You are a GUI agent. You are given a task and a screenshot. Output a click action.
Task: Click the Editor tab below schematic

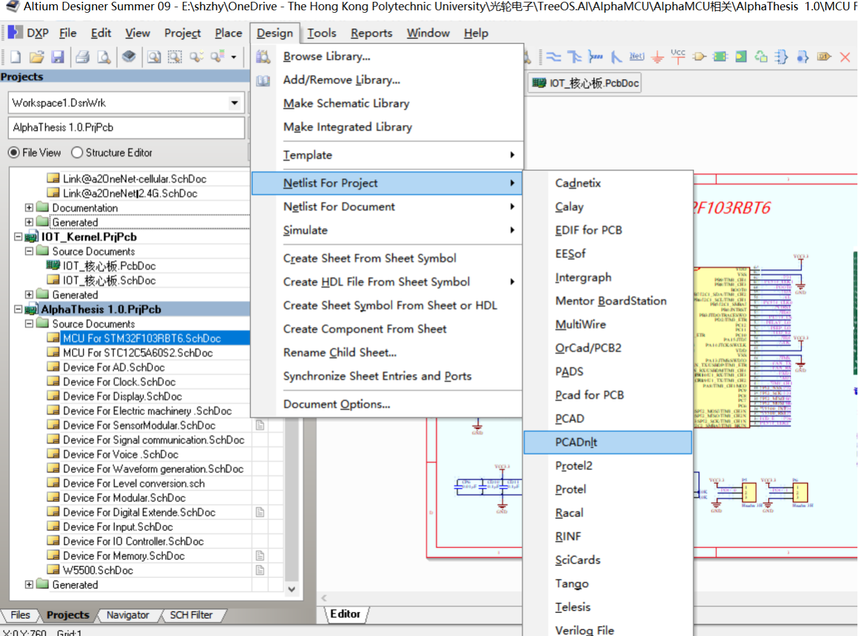tap(345, 614)
